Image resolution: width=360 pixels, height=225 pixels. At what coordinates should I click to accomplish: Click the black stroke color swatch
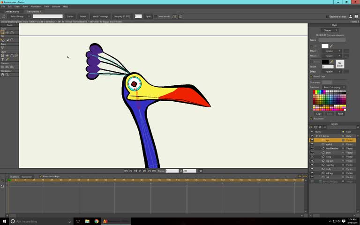click(325, 62)
